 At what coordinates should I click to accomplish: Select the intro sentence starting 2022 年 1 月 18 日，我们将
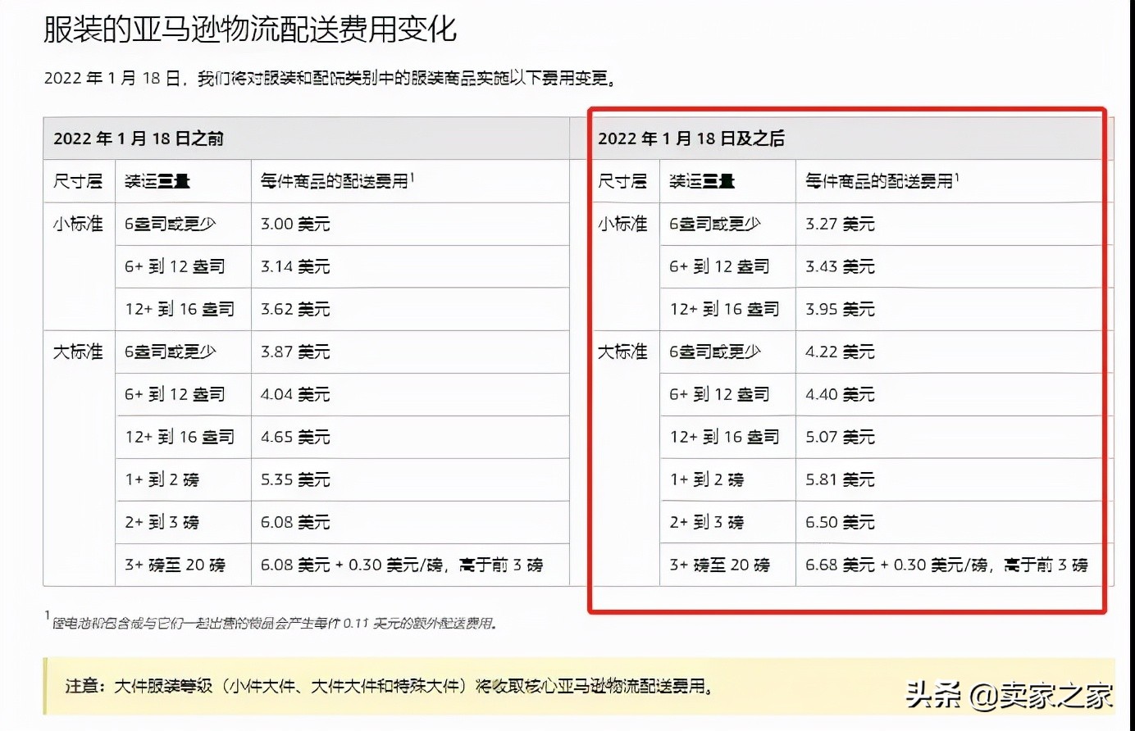click(330, 79)
